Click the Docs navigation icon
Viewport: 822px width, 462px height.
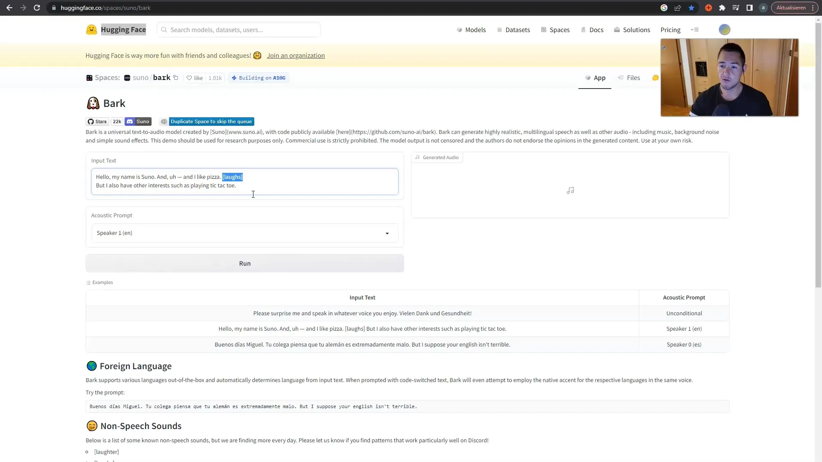[x=583, y=30]
